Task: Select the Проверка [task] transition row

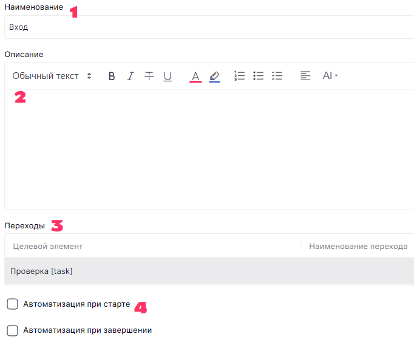Action: point(41,271)
